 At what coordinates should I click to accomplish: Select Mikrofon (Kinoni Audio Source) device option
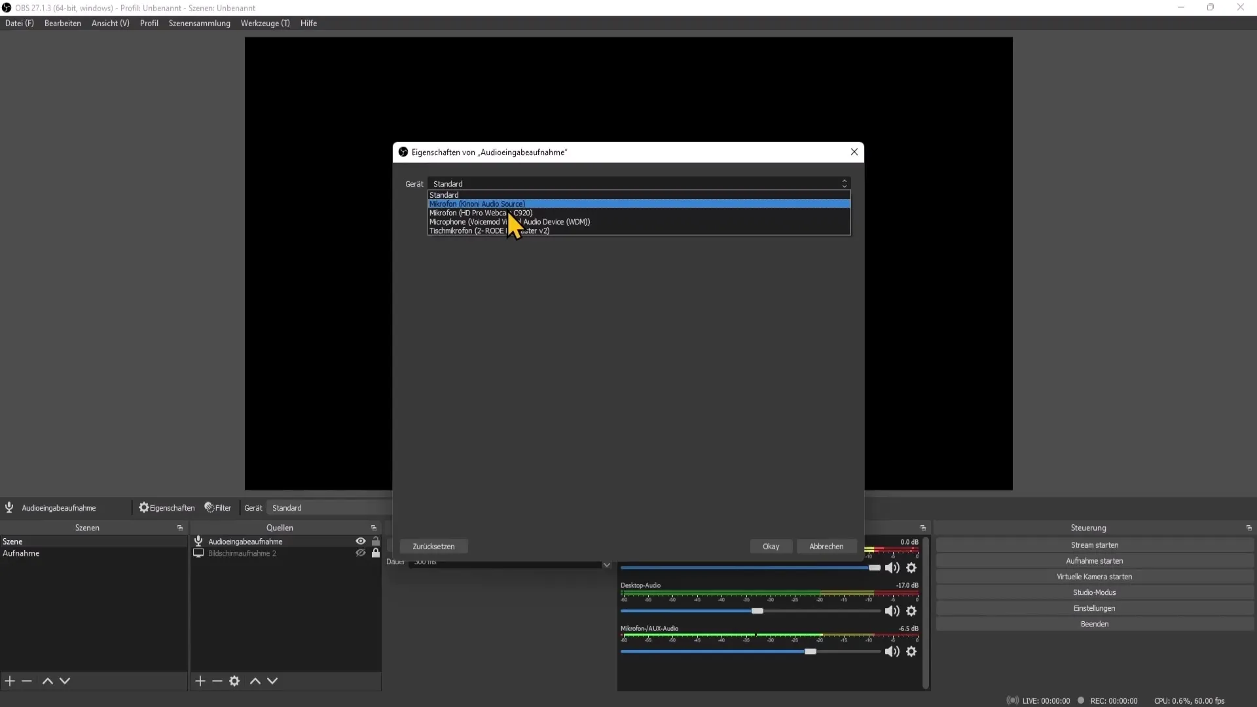[x=639, y=204]
